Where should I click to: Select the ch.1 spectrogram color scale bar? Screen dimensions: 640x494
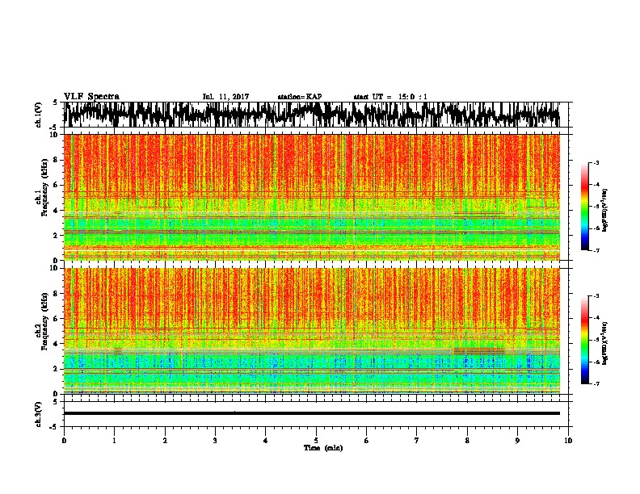coord(584,207)
